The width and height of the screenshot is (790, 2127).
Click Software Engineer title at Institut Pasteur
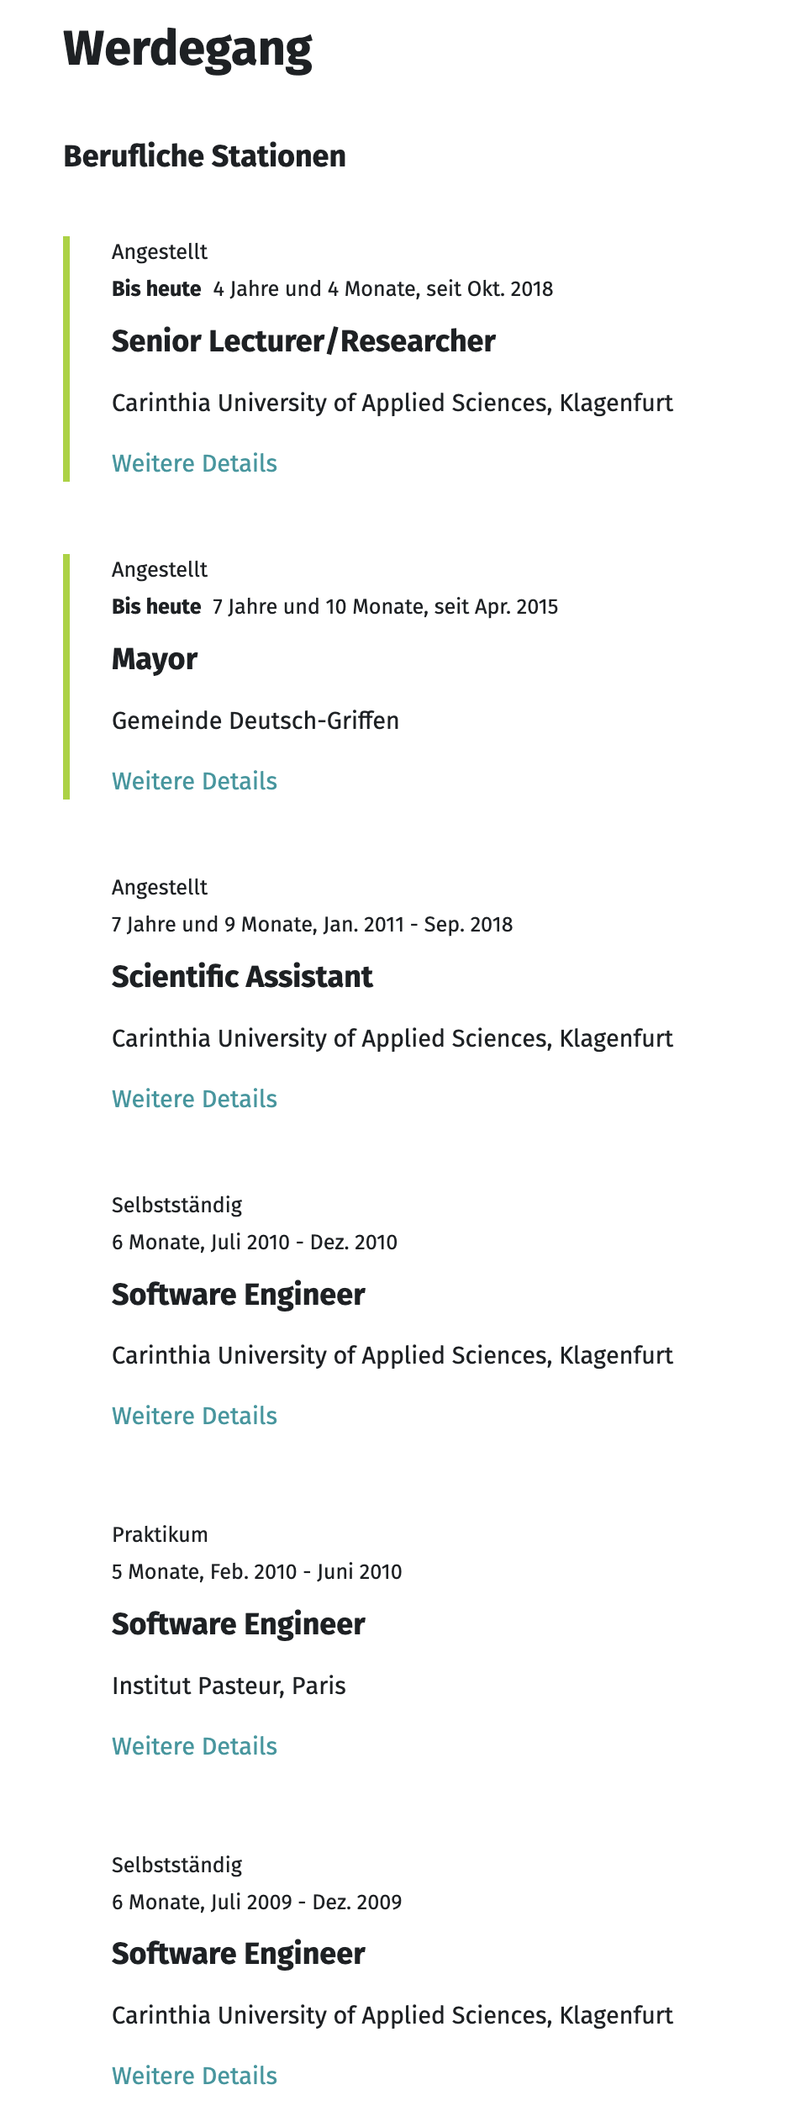[239, 1624]
